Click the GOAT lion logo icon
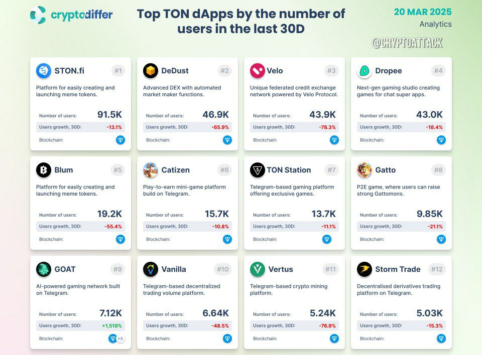Viewport: 482px width, 355px height. pos(44,269)
